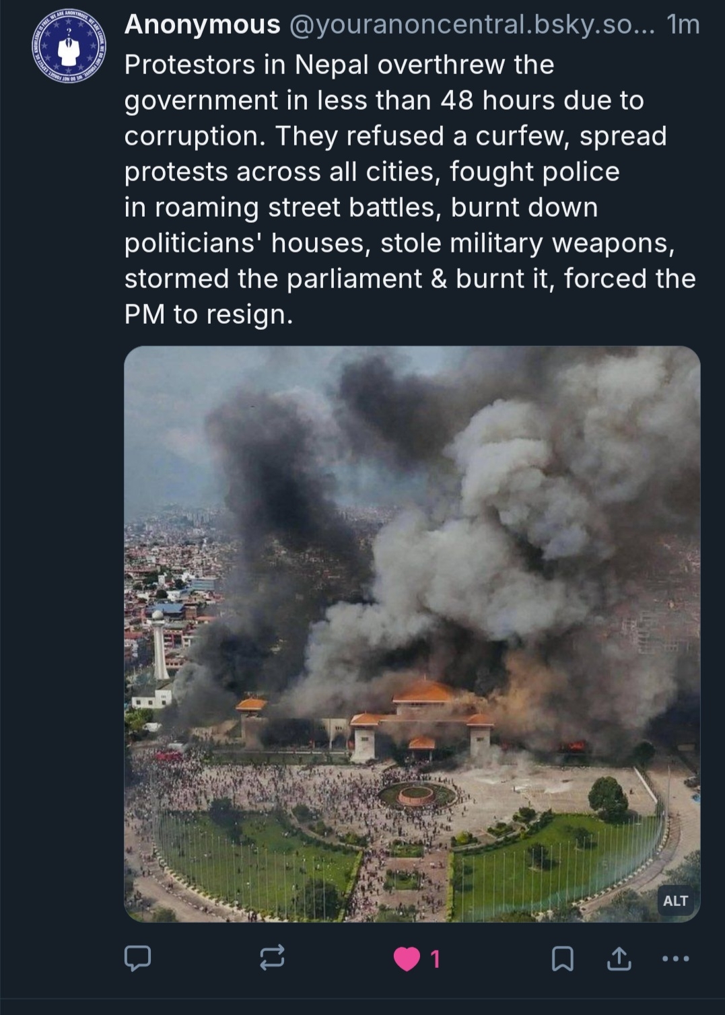
Task: Select the word 'parliament' in post text
Action: [355, 279]
